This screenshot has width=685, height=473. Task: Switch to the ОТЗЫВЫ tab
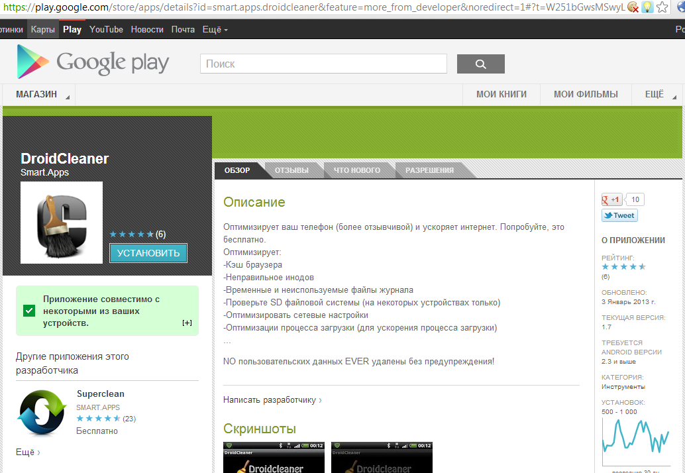point(291,170)
